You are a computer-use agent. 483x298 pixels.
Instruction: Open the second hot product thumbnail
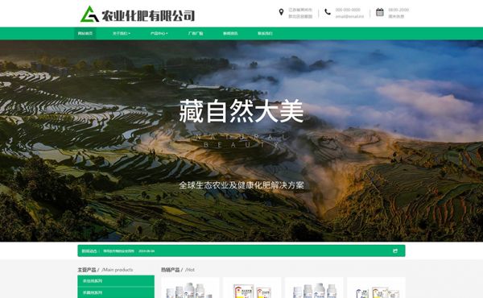tap(252, 288)
